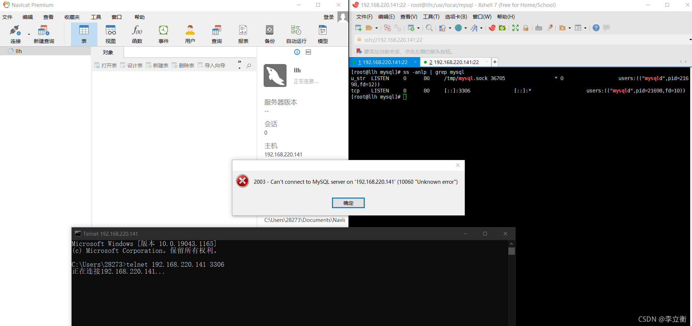Open the dropdown beside the globe icon
692x326 pixels.
click(466, 28)
